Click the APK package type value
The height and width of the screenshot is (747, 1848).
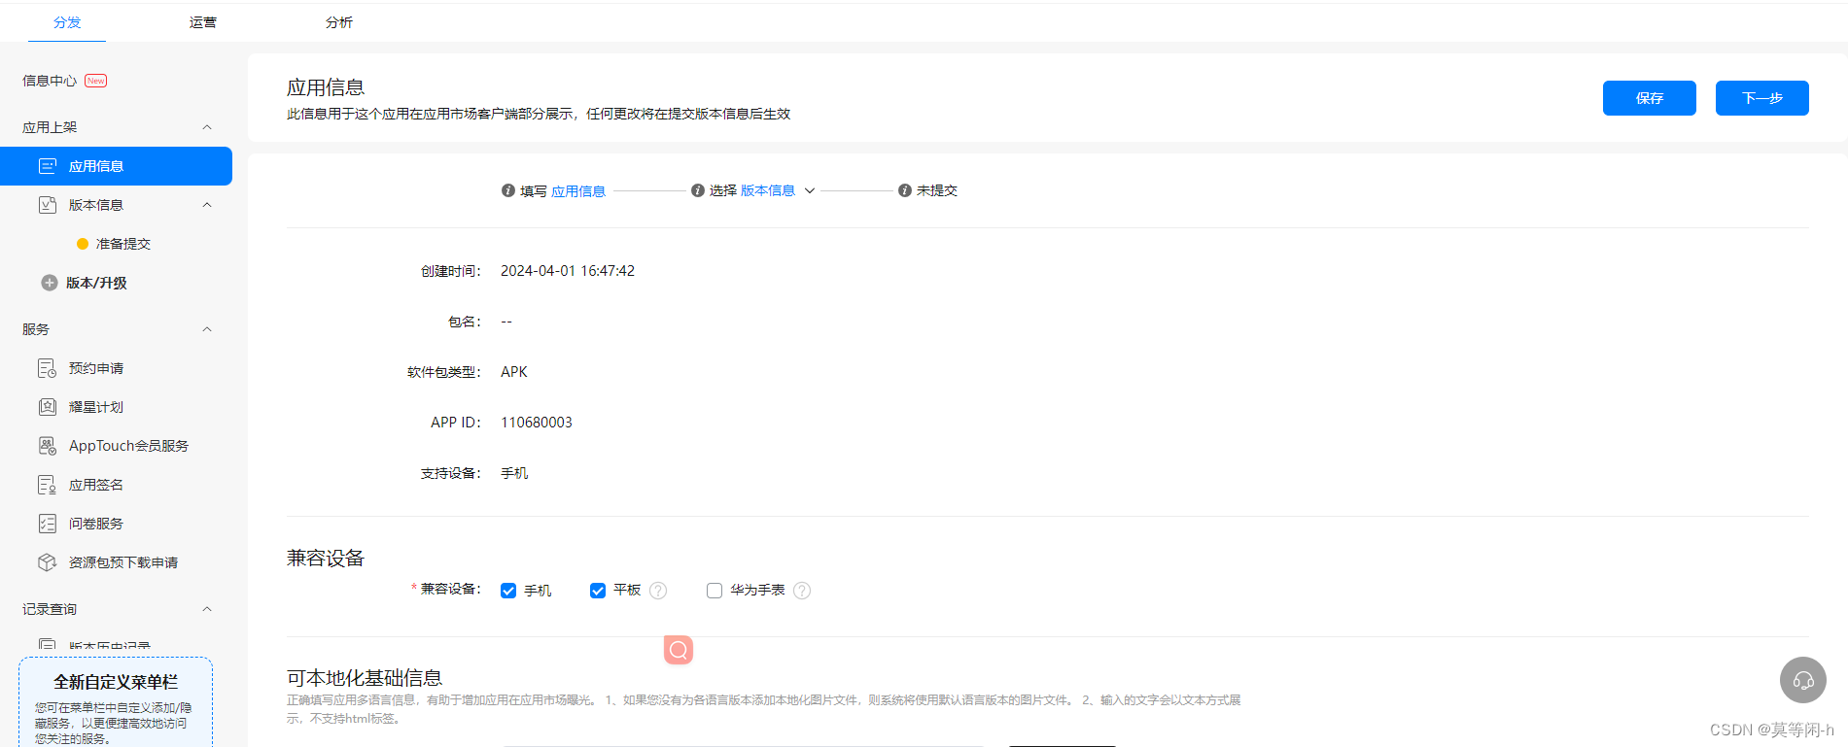click(x=514, y=372)
